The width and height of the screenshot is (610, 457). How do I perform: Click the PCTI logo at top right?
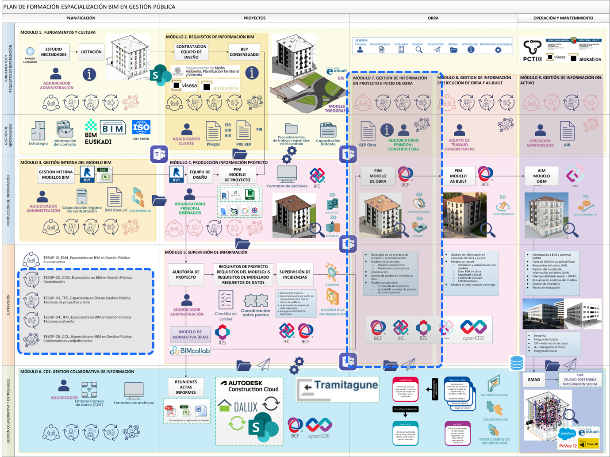click(x=532, y=51)
